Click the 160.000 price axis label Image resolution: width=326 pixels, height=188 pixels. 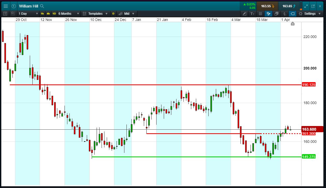pos(310,142)
